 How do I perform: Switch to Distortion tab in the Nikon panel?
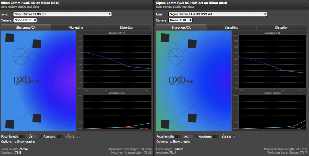pos(126,27)
